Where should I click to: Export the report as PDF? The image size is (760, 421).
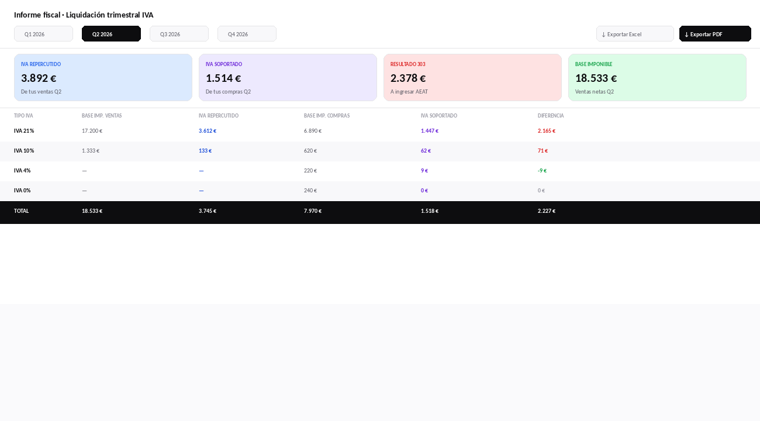point(715,34)
